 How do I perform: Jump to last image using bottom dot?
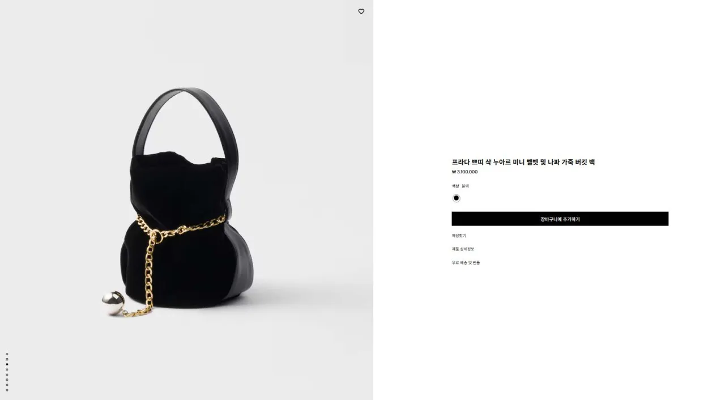(7, 390)
